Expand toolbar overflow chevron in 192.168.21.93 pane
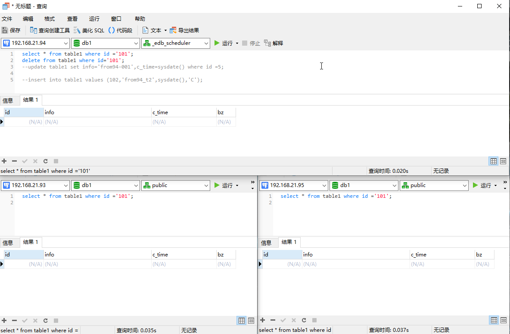The image size is (510, 334). [253, 185]
